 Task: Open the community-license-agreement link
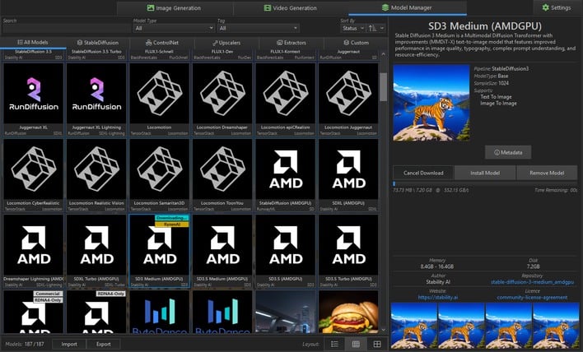point(532,298)
